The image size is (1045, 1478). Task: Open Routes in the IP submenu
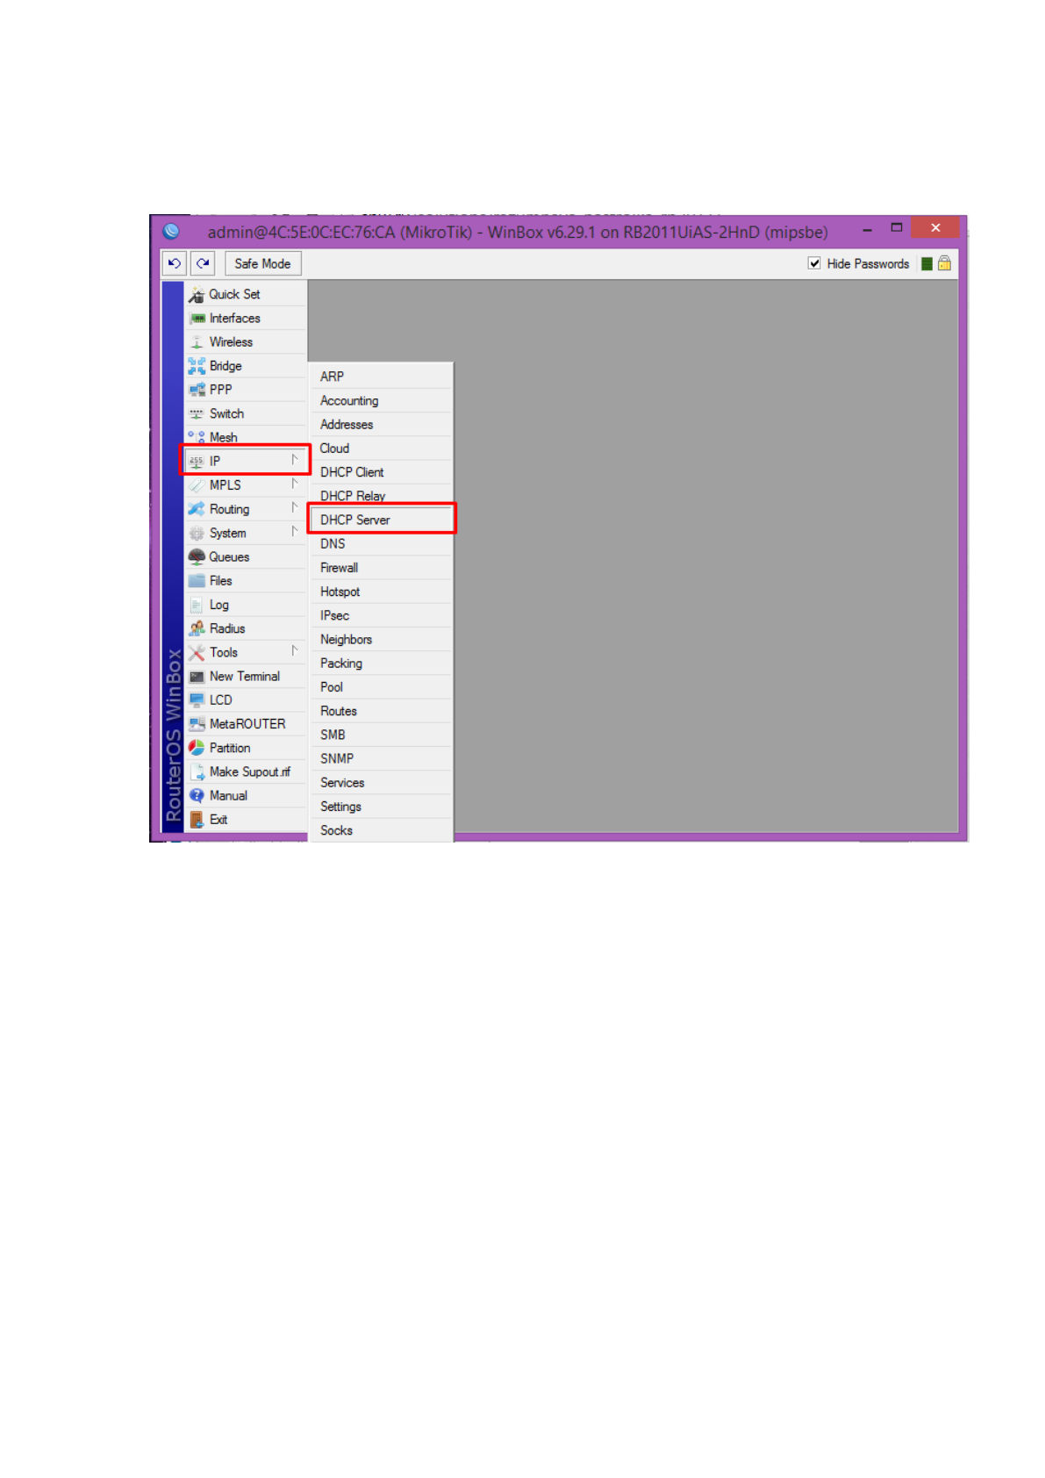tap(381, 711)
